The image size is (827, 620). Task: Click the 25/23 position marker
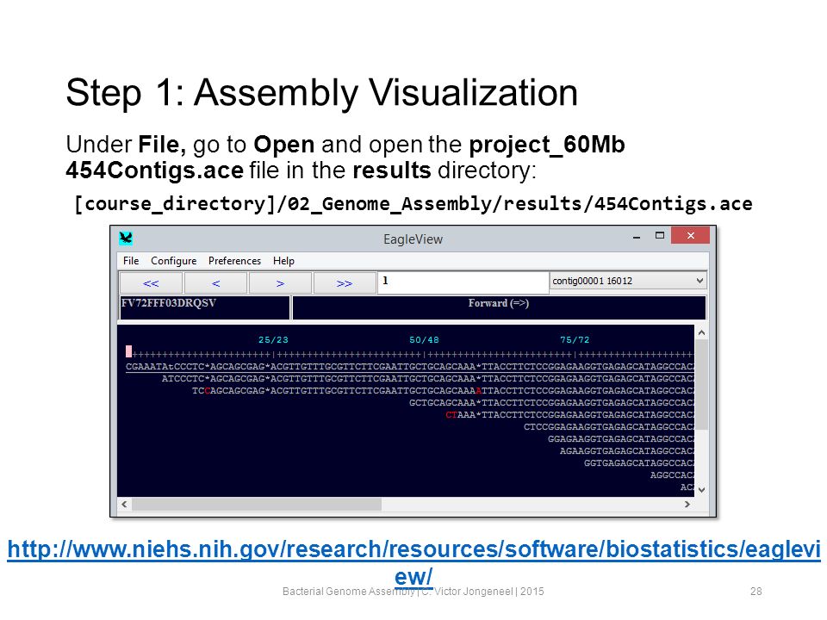click(273, 340)
